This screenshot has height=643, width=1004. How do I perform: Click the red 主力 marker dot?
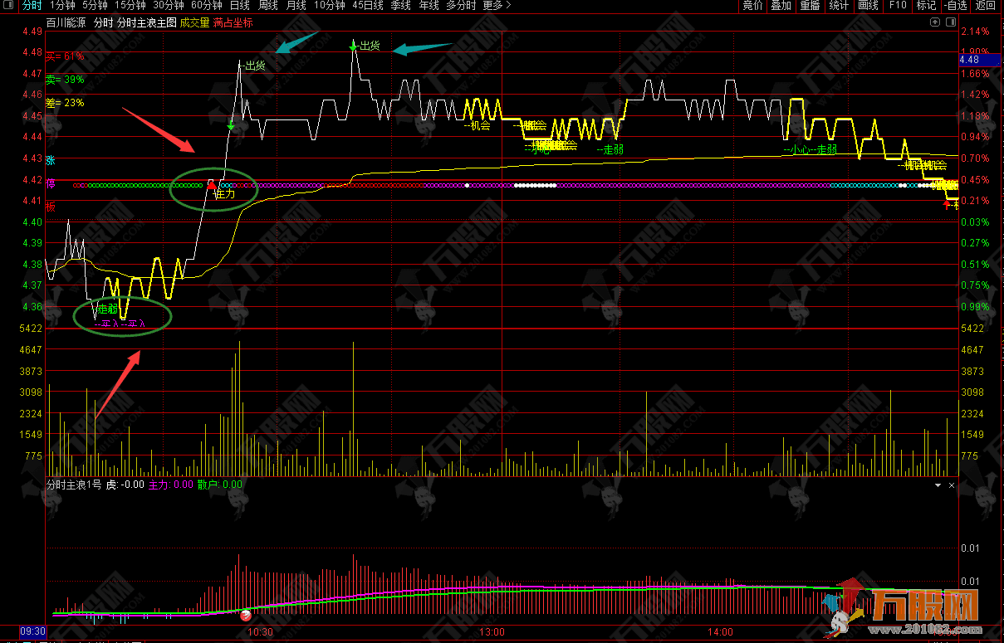click(211, 185)
